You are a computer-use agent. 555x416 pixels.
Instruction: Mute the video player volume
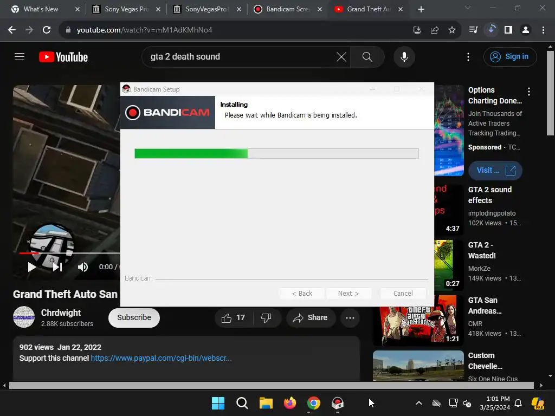(83, 267)
